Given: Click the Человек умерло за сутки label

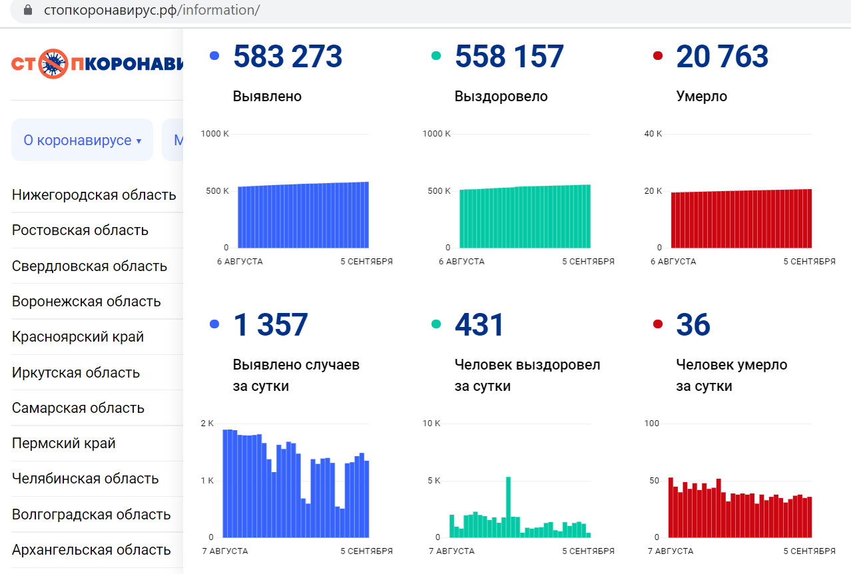Looking at the screenshot, I should pyautogui.click(x=732, y=376).
